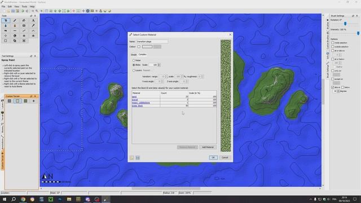Select the Noise radio button
The image size is (361, 203).
coord(134,60)
